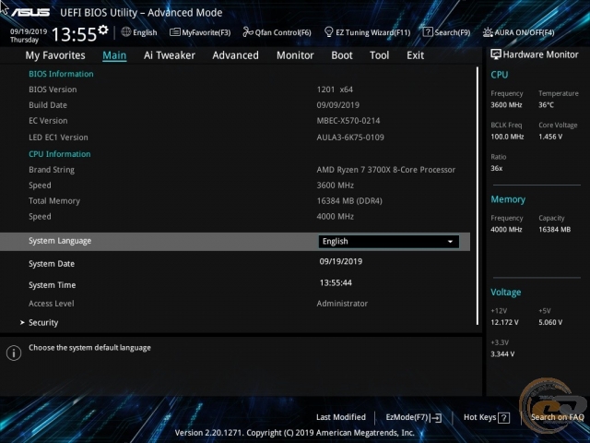Open the Monitor tab

point(295,55)
